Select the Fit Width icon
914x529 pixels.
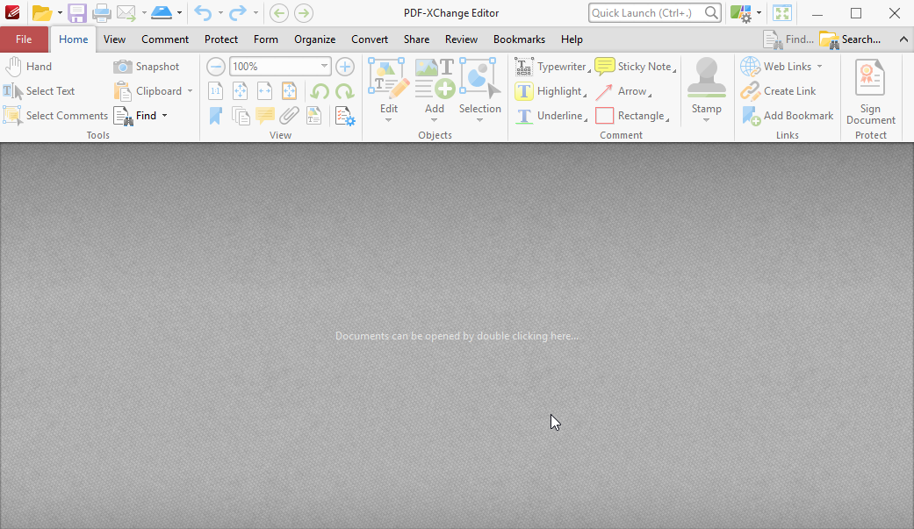[x=264, y=91]
